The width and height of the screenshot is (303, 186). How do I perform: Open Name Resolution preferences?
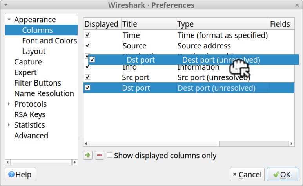click(44, 93)
